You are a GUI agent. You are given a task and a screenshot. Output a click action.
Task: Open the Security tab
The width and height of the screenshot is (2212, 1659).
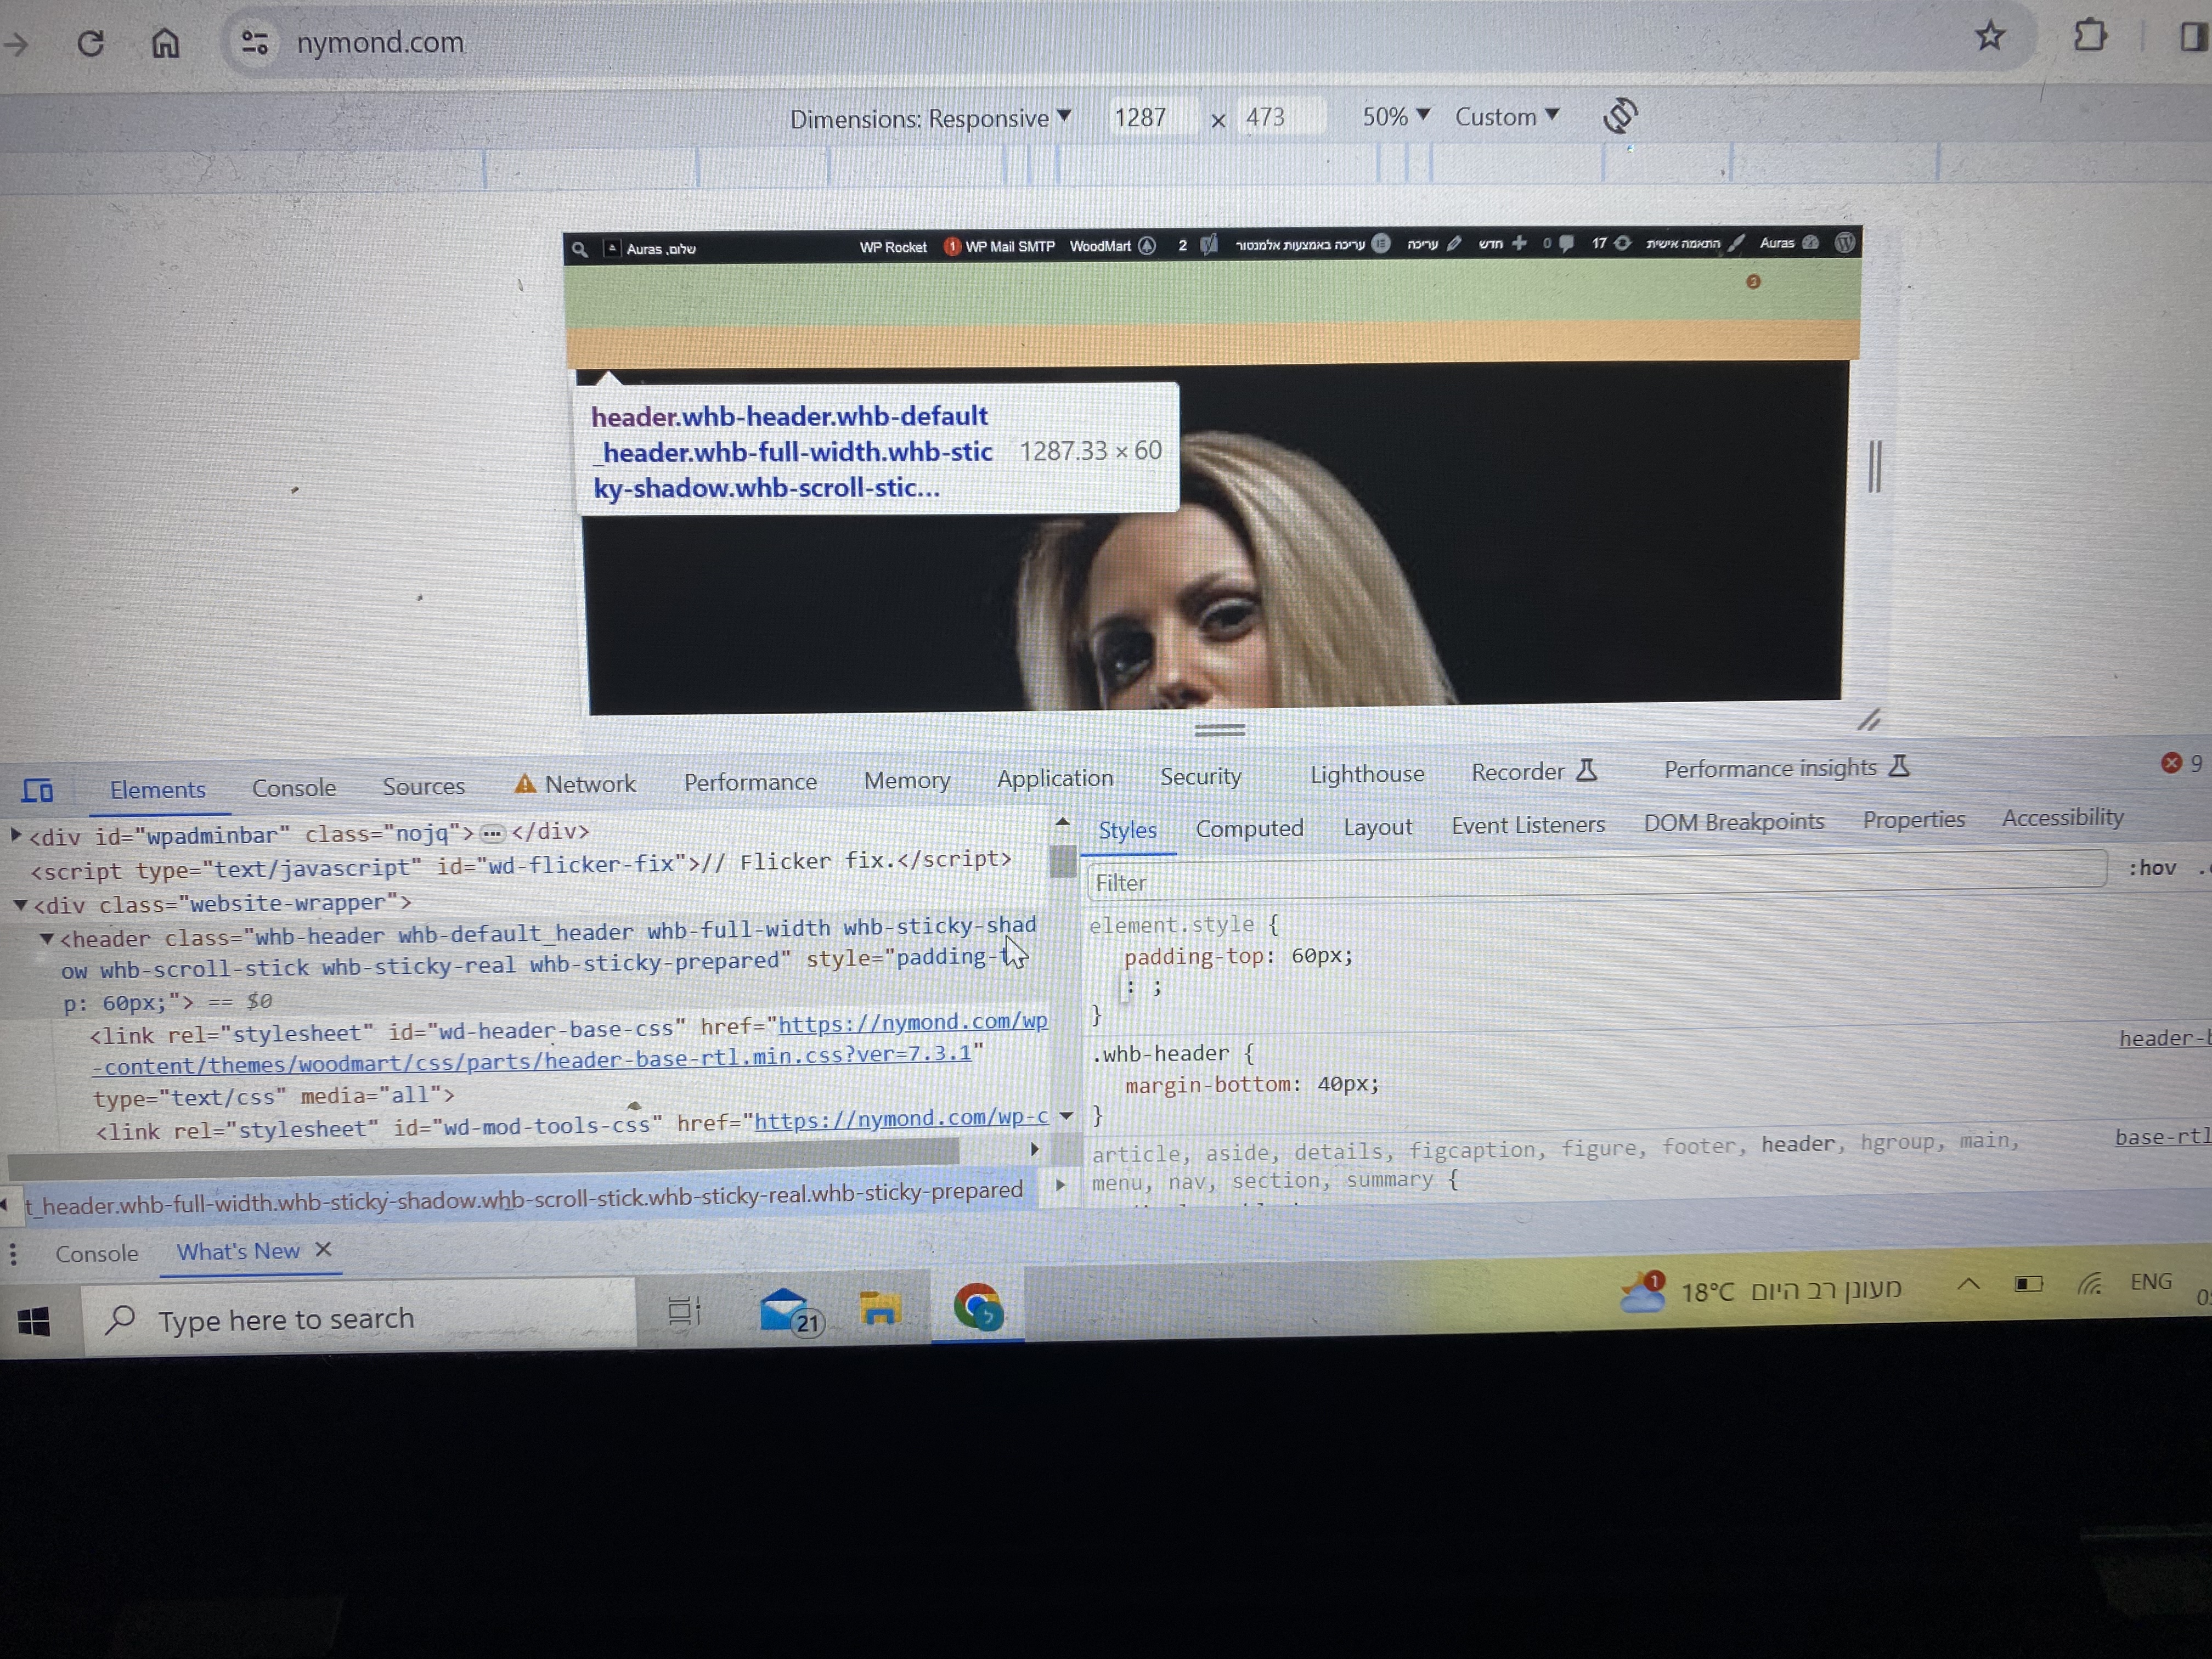tap(1201, 776)
